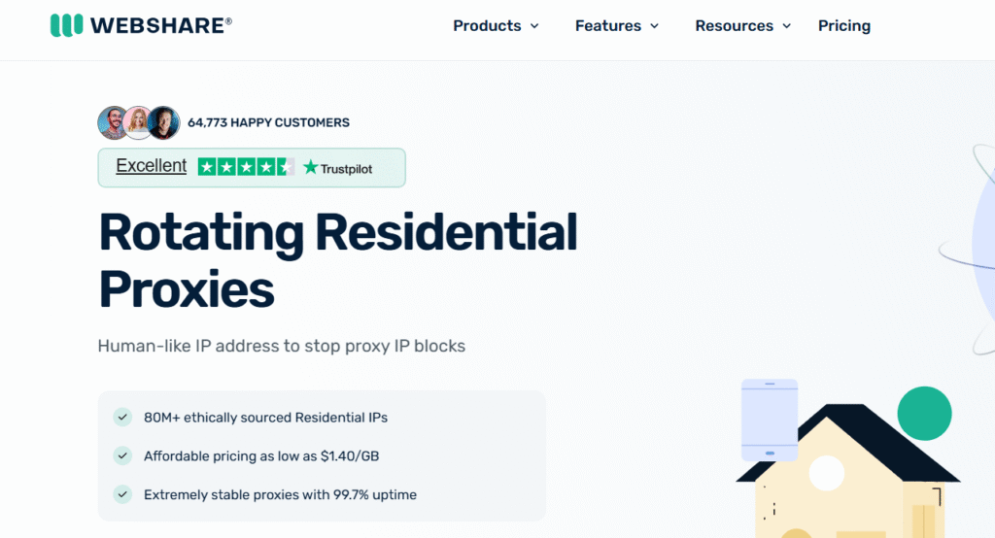Click the Webshare logo icon

point(66,26)
